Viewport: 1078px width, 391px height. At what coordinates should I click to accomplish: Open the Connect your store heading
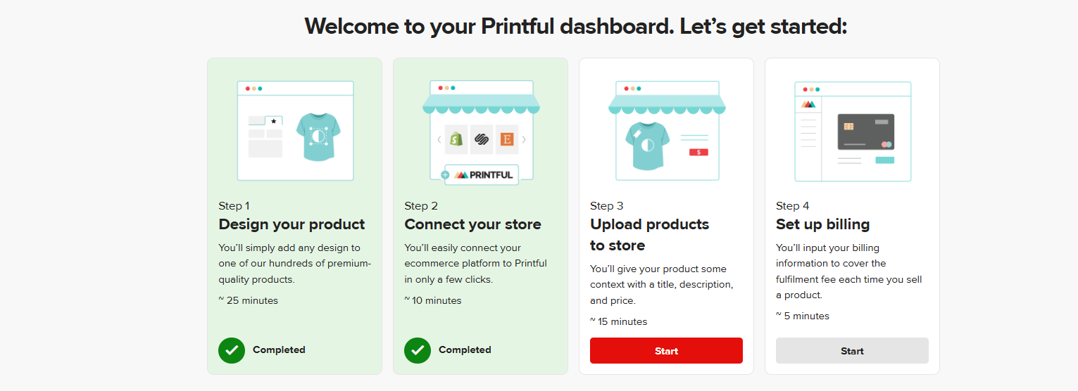(x=472, y=224)
